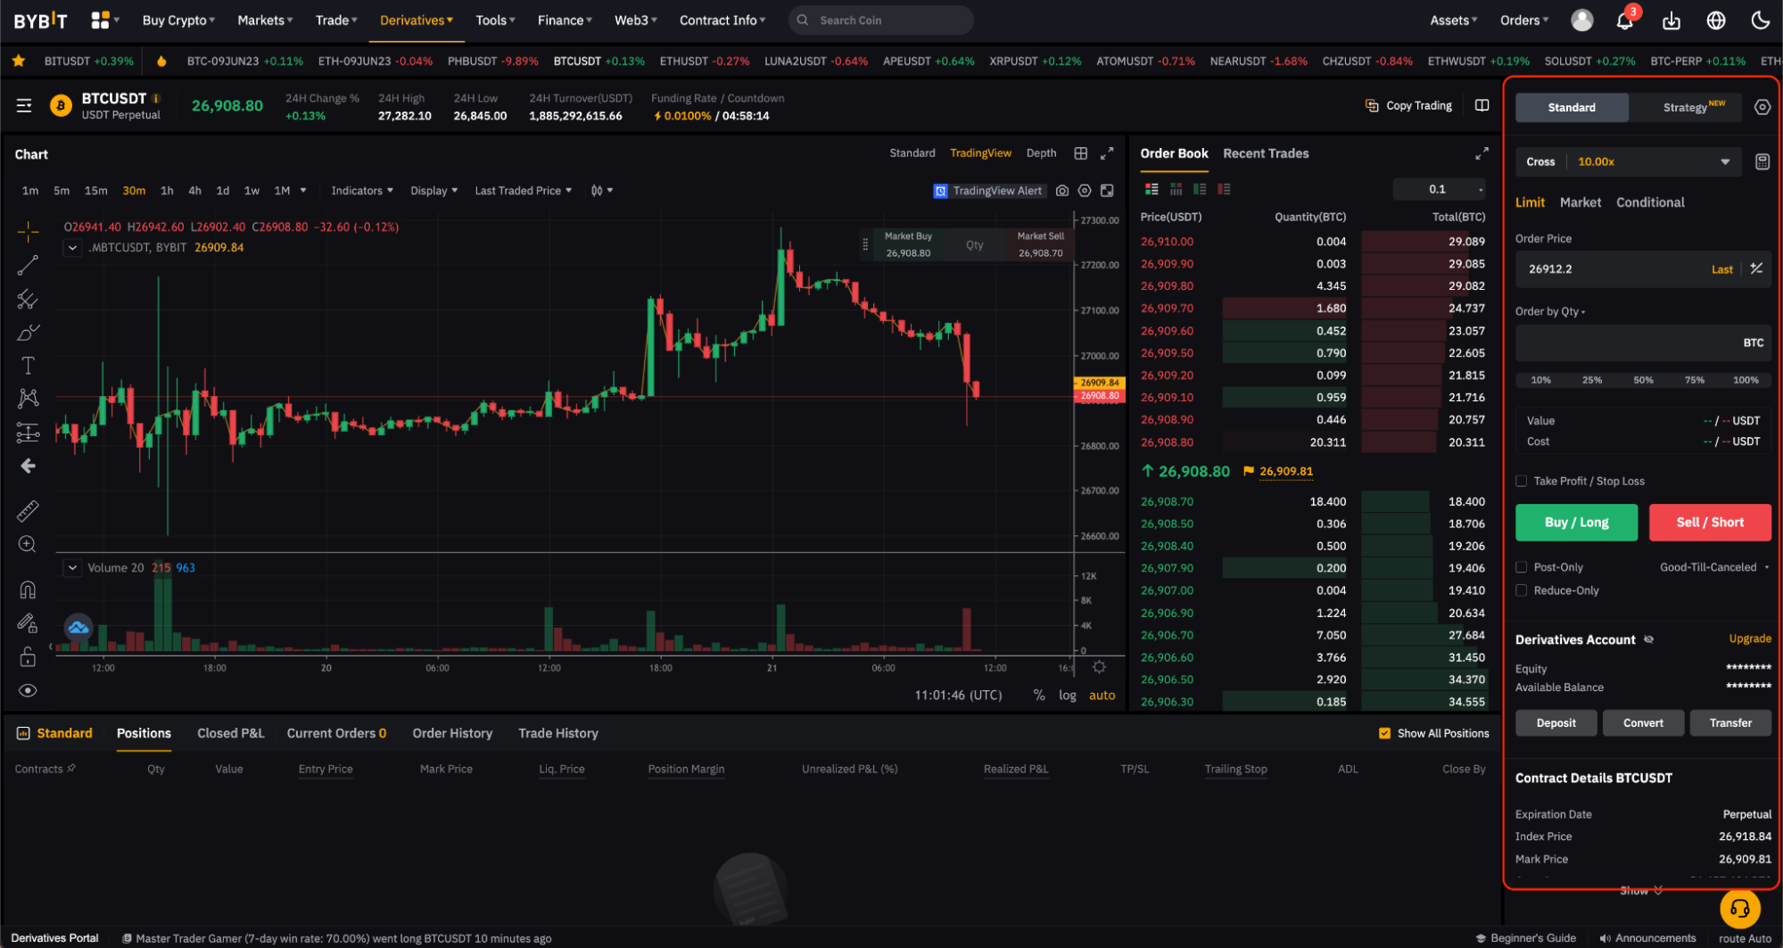Open more timeframes dropdown after 1M
Image resolution: width=1783 pixels, height=948 pixels.
[x=303, y=191]
